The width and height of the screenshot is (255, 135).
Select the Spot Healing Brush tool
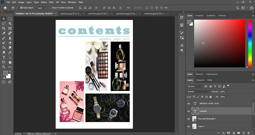[10, 33]
